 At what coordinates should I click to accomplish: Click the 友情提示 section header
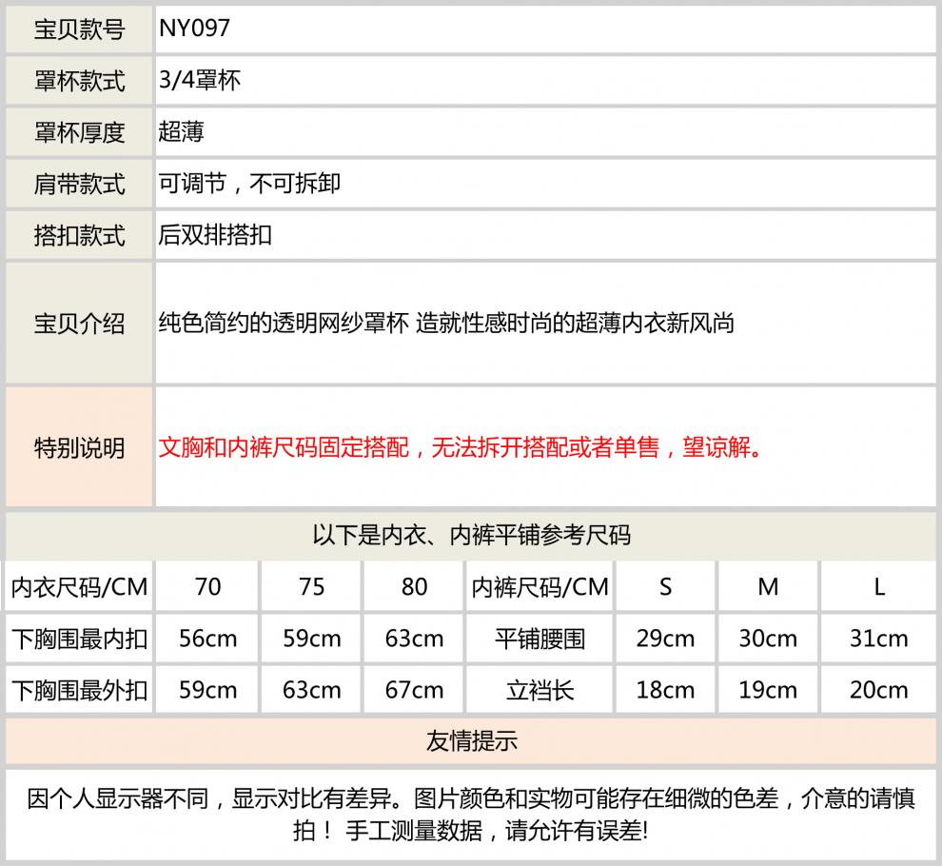pyautogui.click(x=471, y=741)
